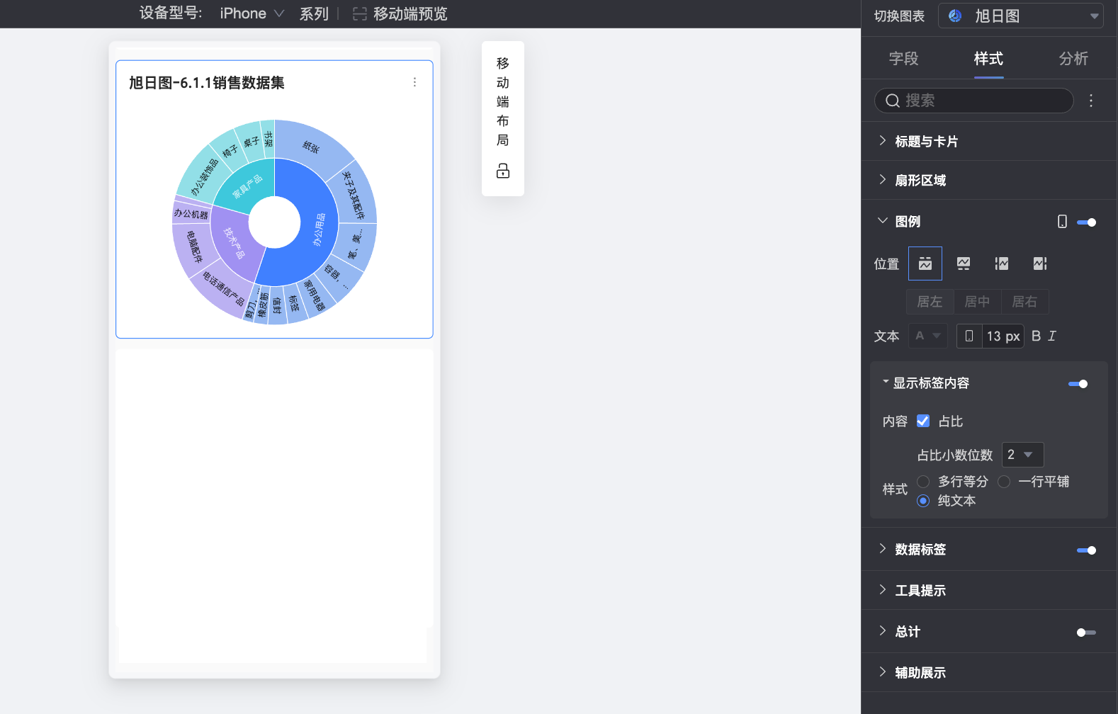This screenshot has height=714, width=1118.
Task: Switch to the 分析 tab
Action: [1073, 59]
